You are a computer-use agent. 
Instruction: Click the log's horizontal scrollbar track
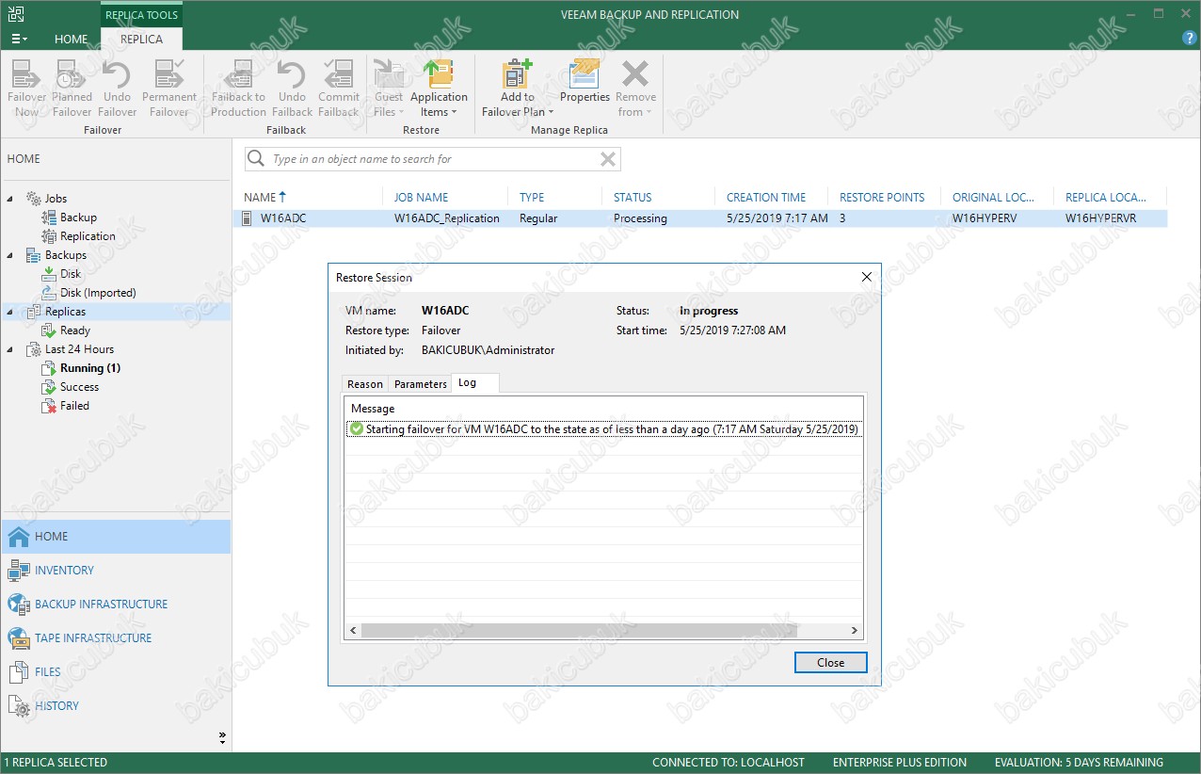click(604, 630)
